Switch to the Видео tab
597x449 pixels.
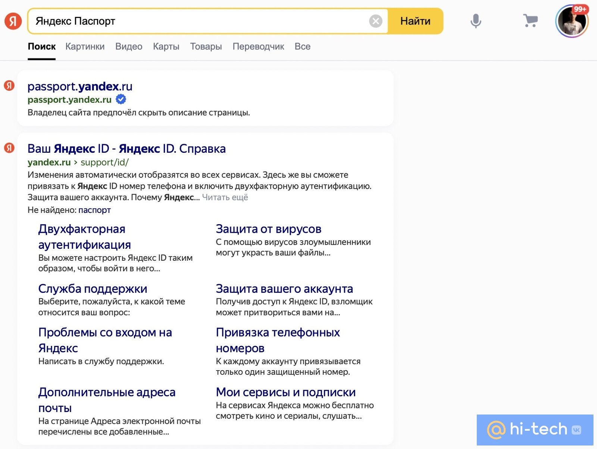pos(129,46)
